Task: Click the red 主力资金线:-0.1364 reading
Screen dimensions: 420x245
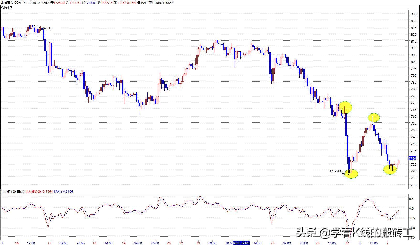Action: (39, 192)
